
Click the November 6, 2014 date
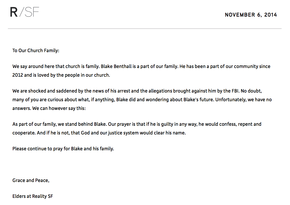pos(251,15)
